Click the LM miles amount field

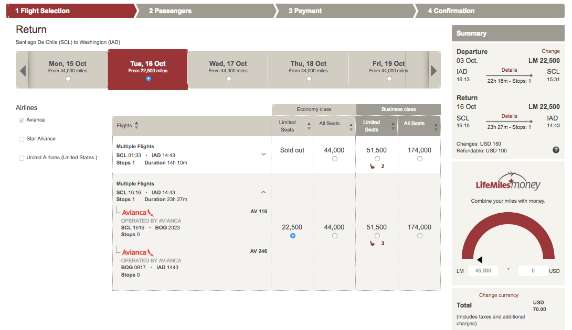pyautogui.click(x=483, y=271)
